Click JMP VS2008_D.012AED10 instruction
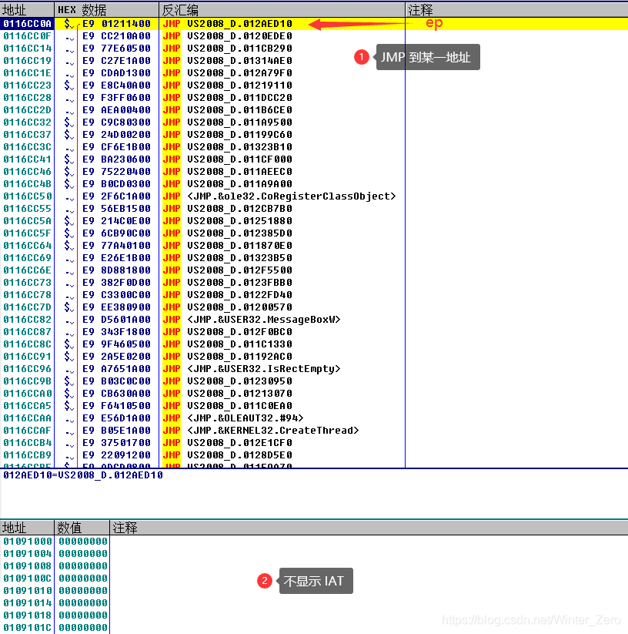This screenshot has width=628, height=634. click(227, 24)
